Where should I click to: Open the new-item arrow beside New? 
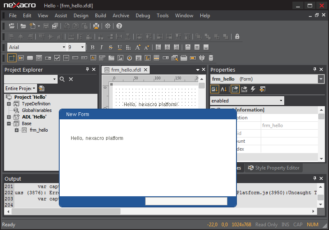(39, 26)
